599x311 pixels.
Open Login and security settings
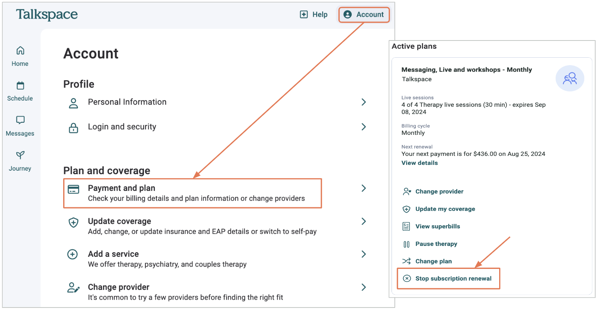(122, 127)
